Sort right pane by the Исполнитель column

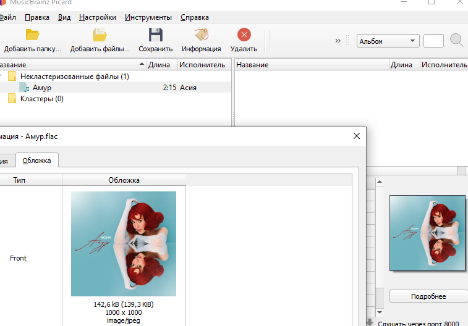(x=444, y=65)
